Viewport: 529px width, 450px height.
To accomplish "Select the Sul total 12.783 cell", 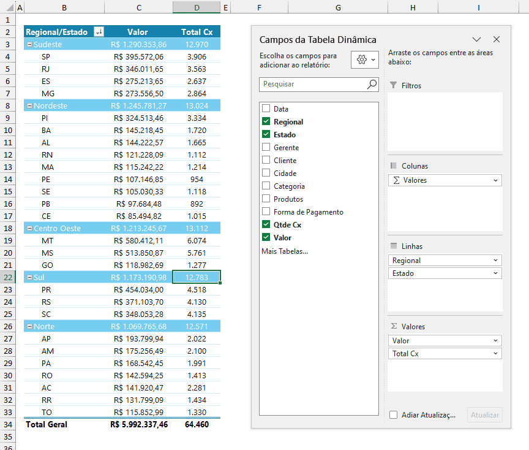I will point(197,277).
